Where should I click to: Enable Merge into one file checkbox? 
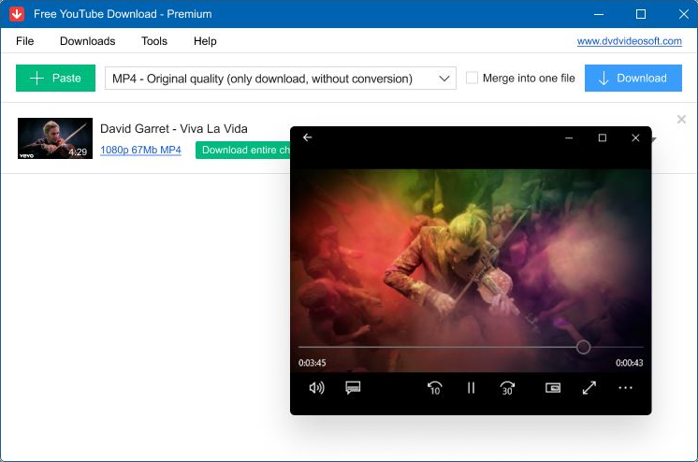(x=472, y=78)
